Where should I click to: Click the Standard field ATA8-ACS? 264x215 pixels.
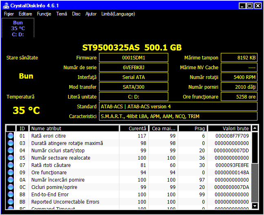click(x=178, y=107)
